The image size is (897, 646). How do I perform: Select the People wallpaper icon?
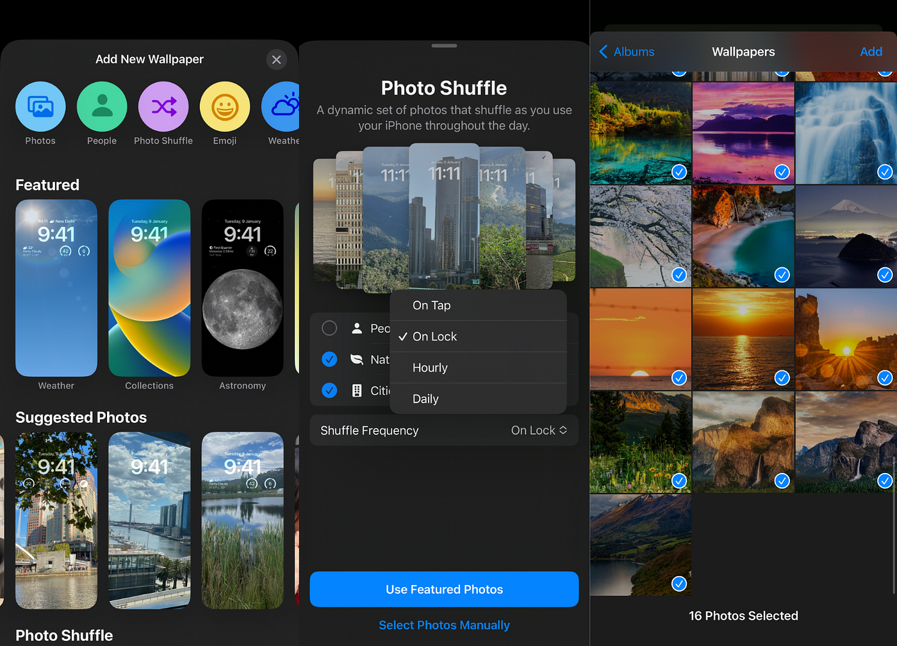pos(102,106)
